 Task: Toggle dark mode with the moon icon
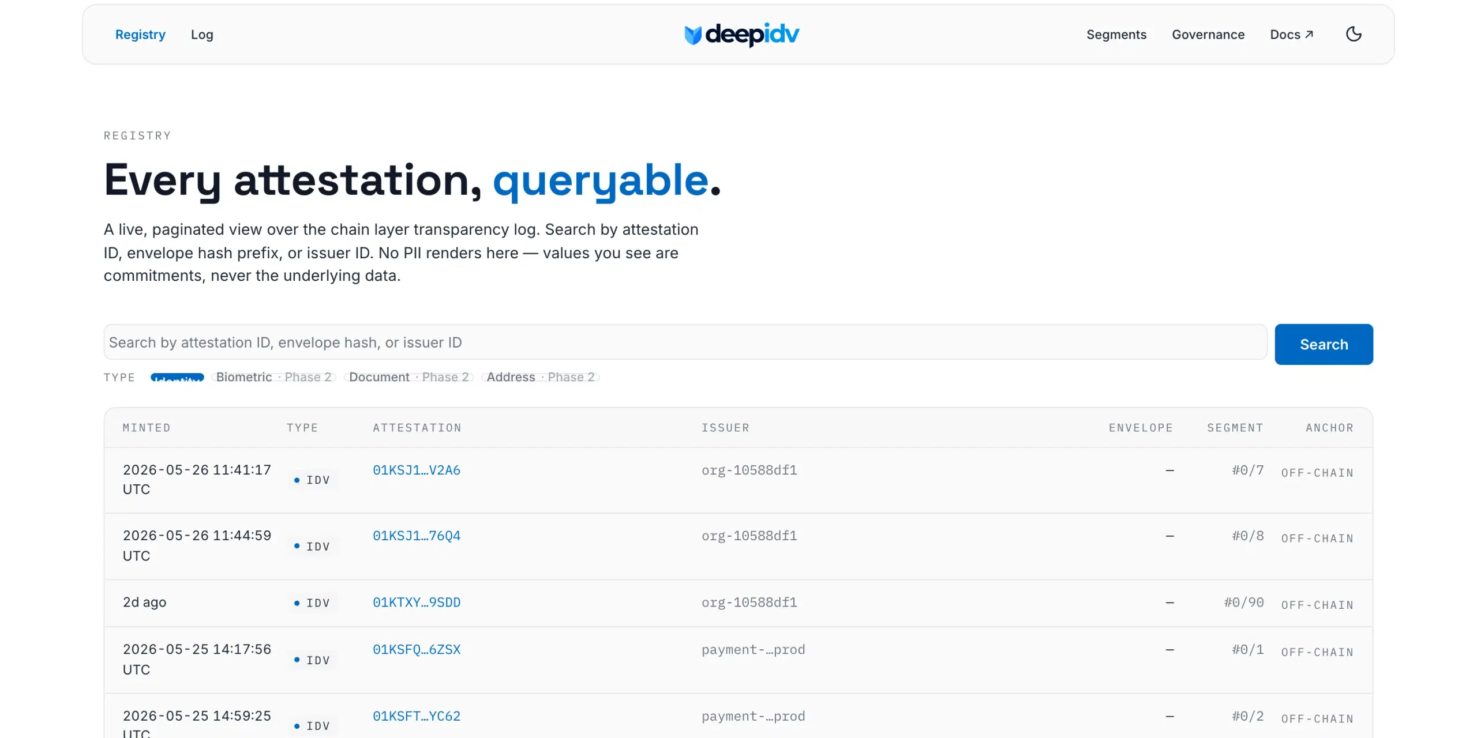[1354, 35]
